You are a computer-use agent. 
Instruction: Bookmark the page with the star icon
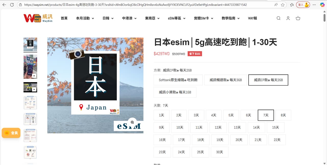click(283, 5)
